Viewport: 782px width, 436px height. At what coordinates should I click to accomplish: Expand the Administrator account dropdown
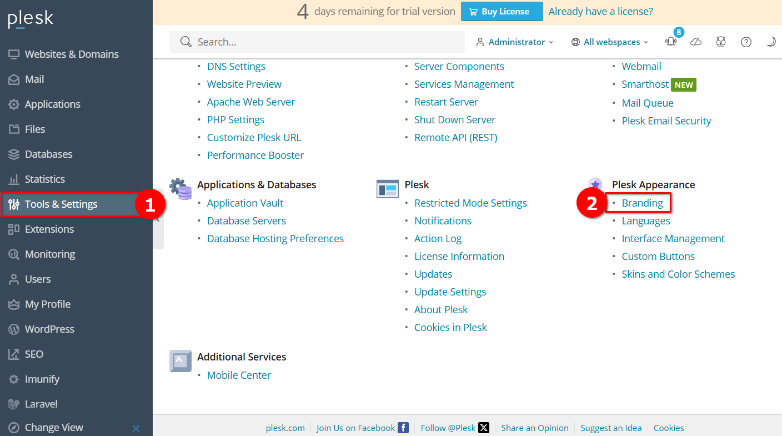[515, 42]
